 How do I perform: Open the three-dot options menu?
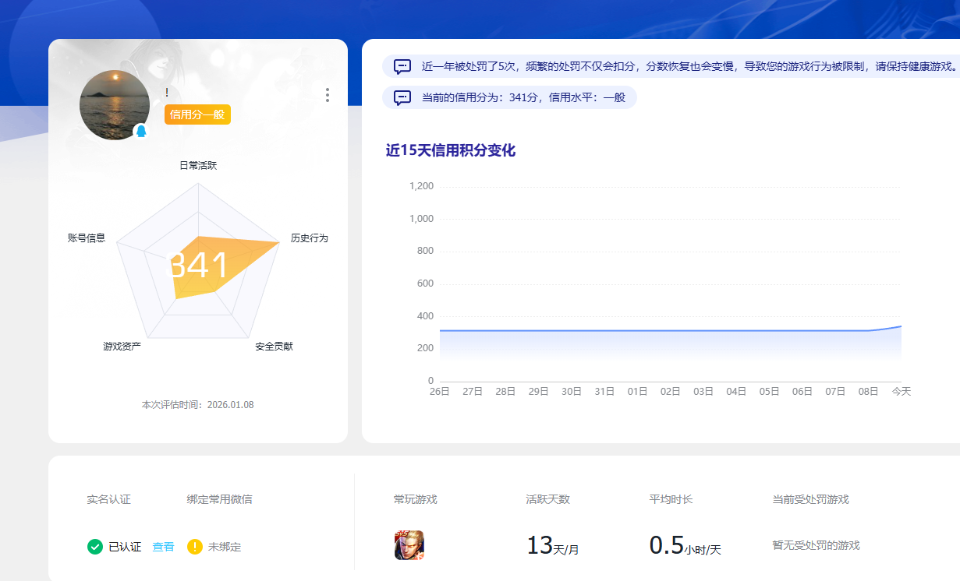click(x=327, y=95)
